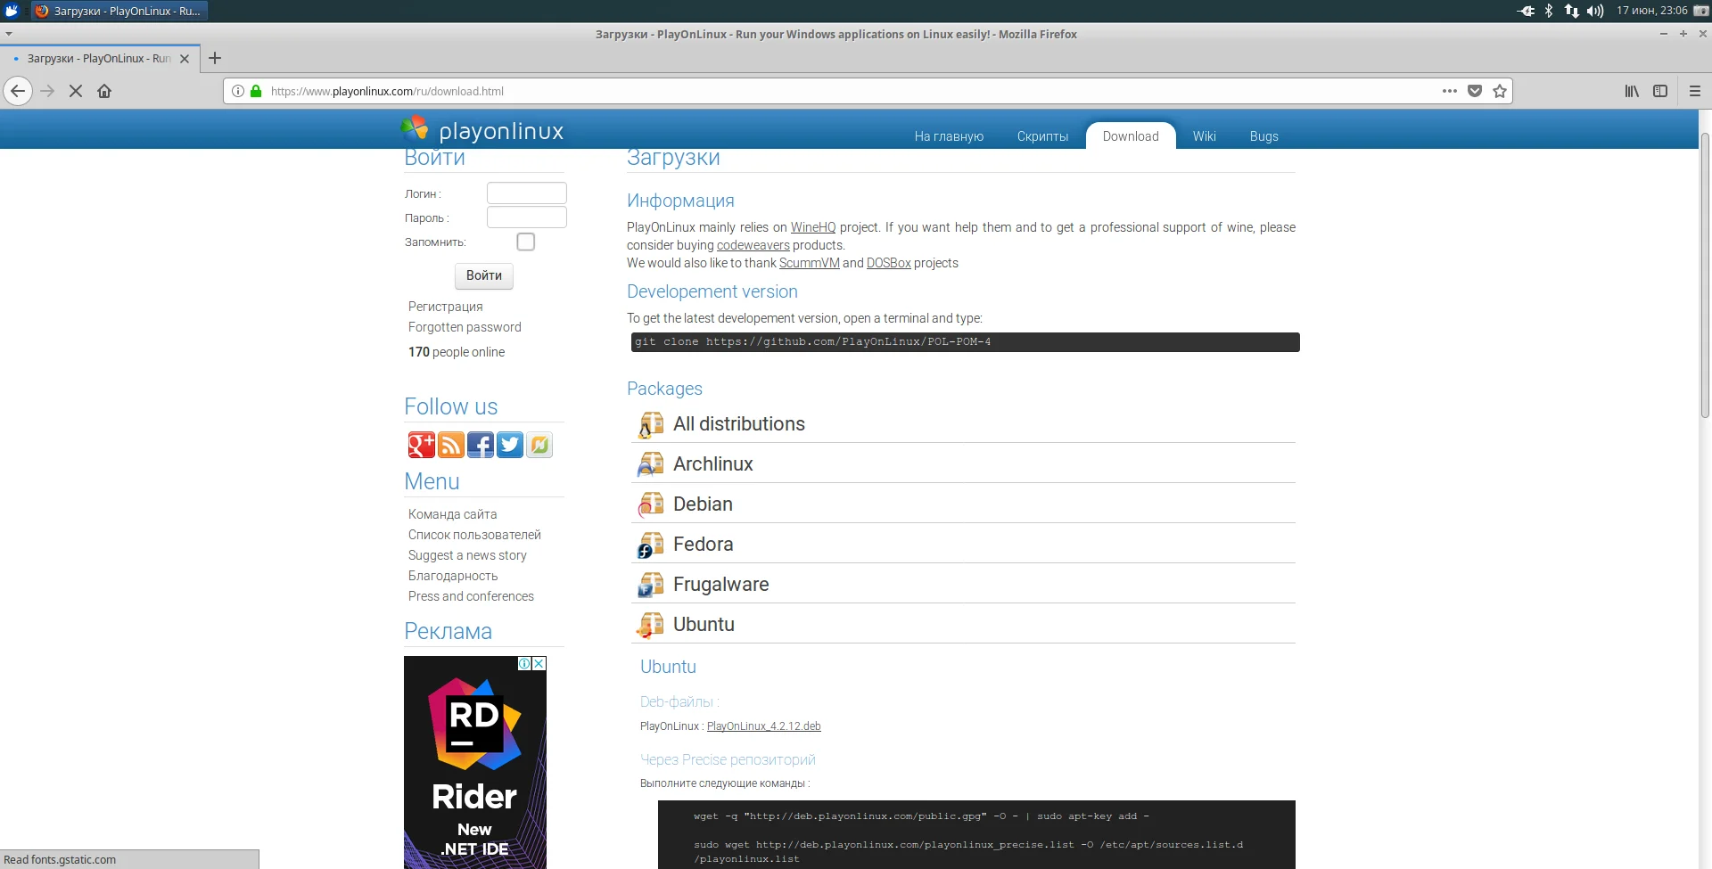Screen dimensions: 1712x869
Task: Expand Debian package section
Action: point(963,504)
